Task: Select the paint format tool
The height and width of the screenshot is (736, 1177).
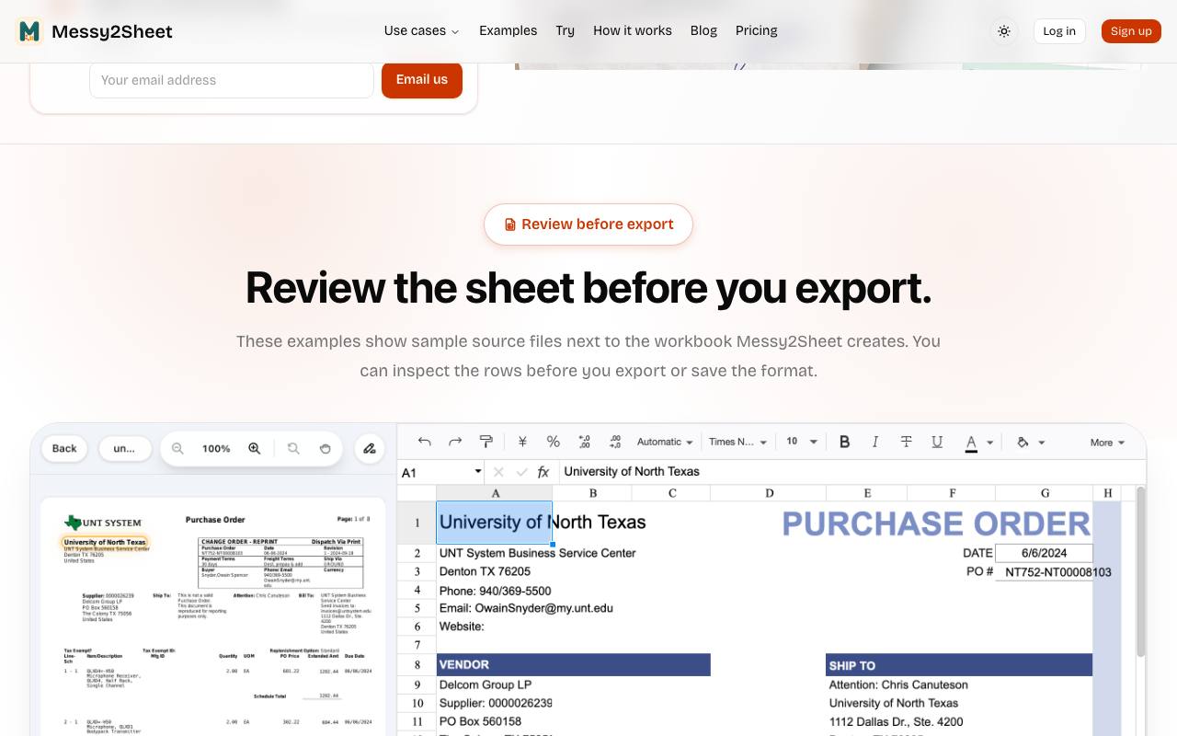Action: (486, 443)
